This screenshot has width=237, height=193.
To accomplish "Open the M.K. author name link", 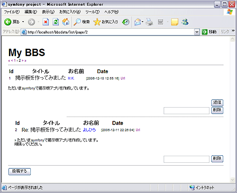I will coord(71,78).
